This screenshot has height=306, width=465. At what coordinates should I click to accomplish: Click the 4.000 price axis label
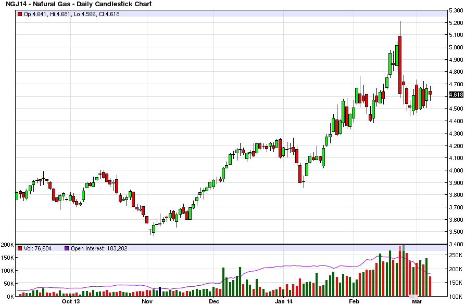click(x=456, y=170)
